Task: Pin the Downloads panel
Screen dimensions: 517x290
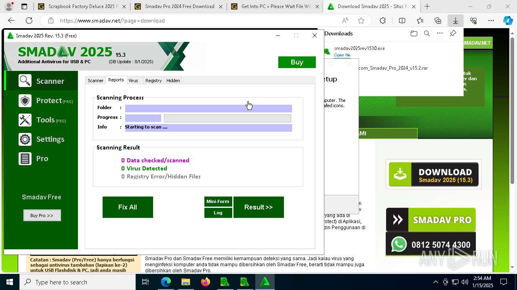Action: click(453, 33)
